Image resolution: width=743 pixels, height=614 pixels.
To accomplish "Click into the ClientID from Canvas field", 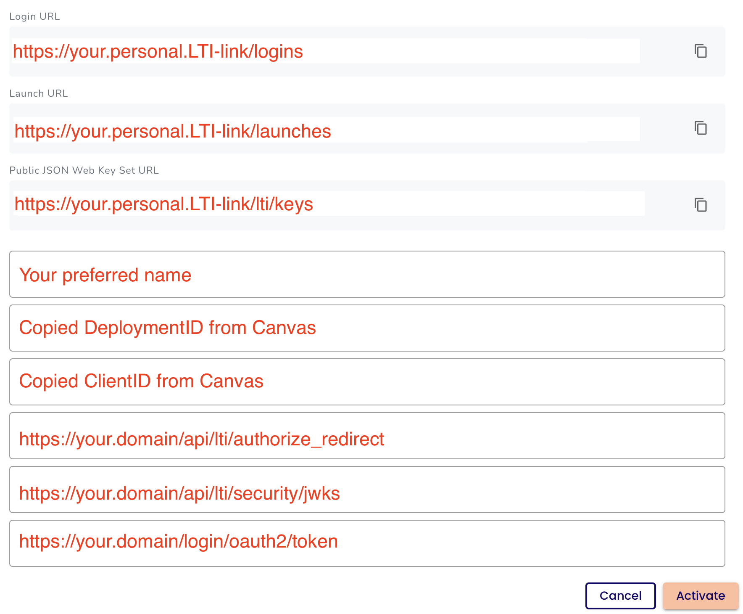I will [x=367, y=382].
